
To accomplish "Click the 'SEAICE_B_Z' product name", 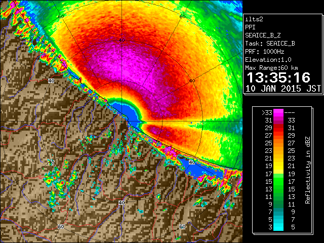I will pyautogui.click(x=263, y=35).
